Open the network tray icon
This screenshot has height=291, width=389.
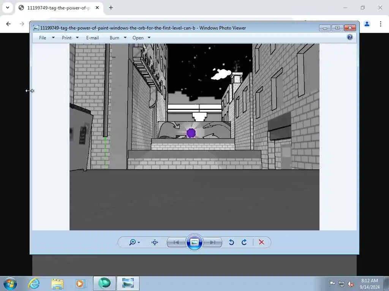pos(342,284)
